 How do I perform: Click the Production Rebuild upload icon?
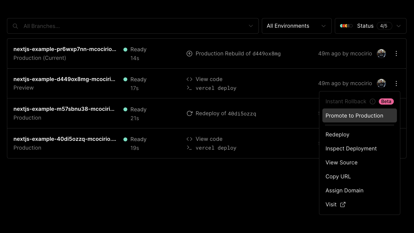tap(189, 54)
